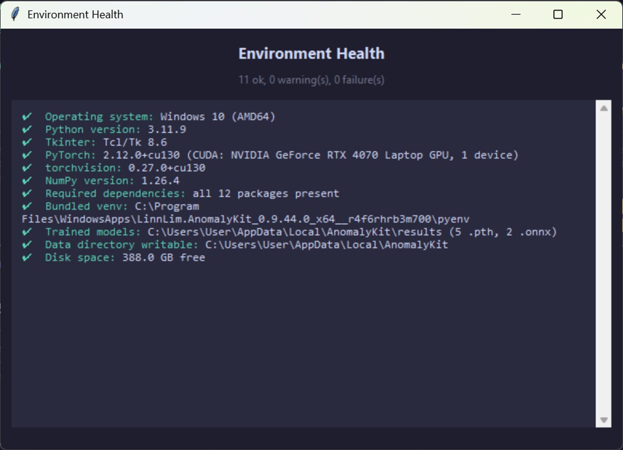Click the 'C:\Program' path text

167,206
